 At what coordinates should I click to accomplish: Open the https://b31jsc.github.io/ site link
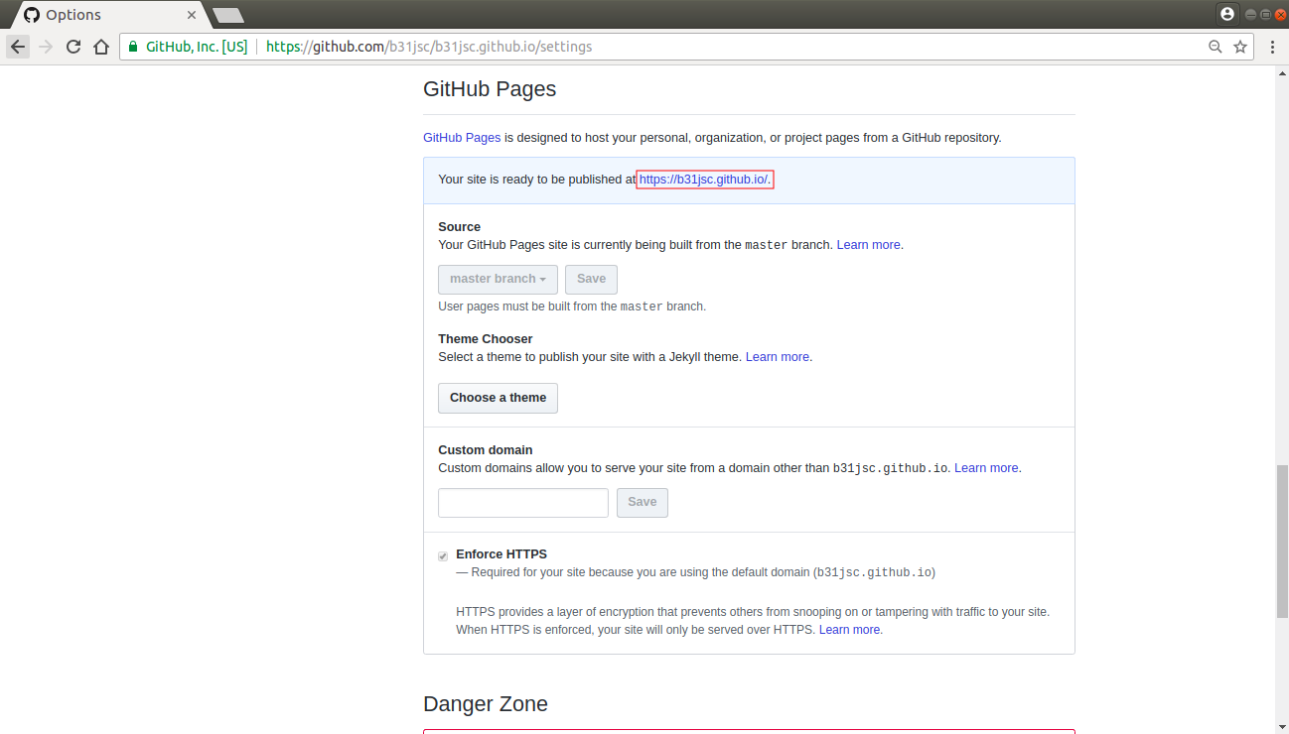point(704,180)
